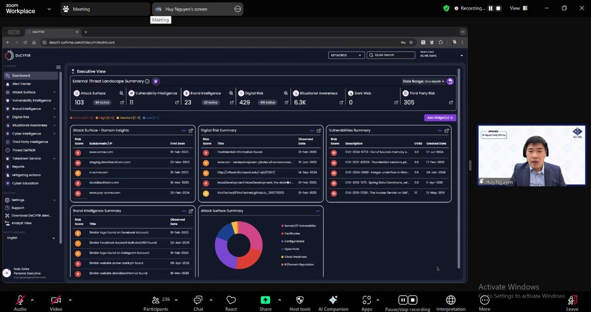This screenshot has height=312, width=591.
Task: Open the More options icon
Action: click(x=485, y=300)
